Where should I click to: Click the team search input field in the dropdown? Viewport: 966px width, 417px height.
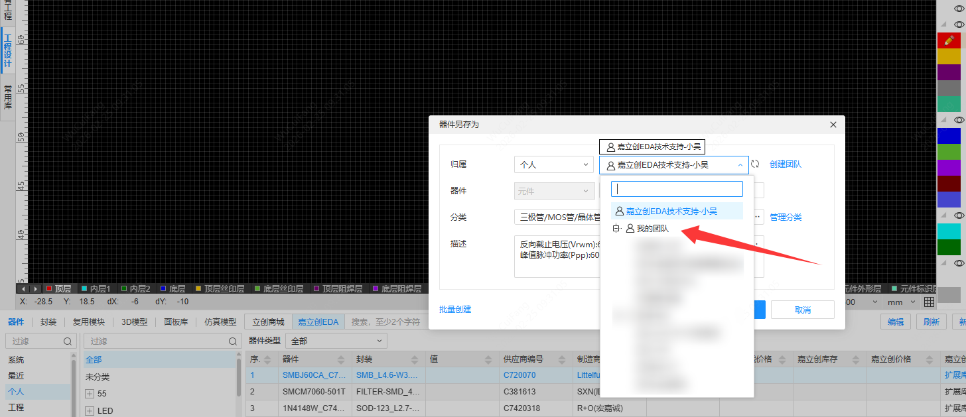point(676,189)
